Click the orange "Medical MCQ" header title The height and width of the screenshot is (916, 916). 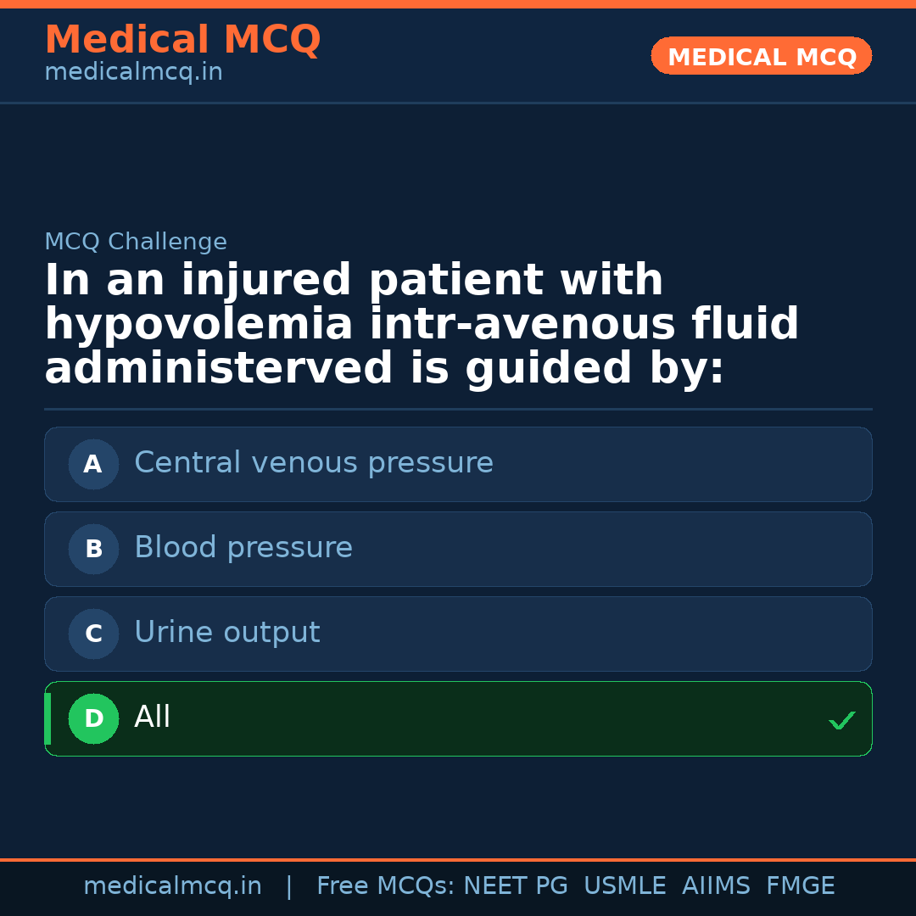pos(182,40)
